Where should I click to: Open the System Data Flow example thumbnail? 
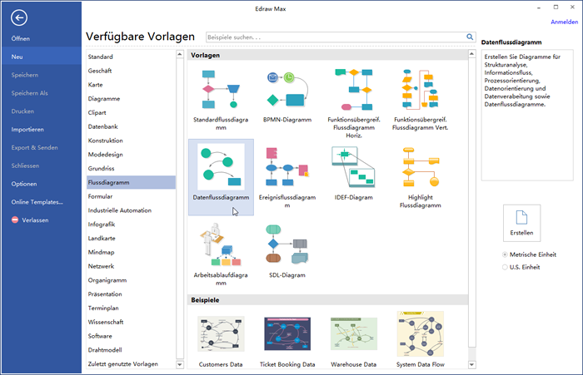pos(420,333)
